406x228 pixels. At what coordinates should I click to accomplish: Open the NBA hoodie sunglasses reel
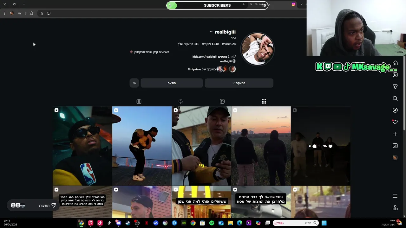click(82, 146)
